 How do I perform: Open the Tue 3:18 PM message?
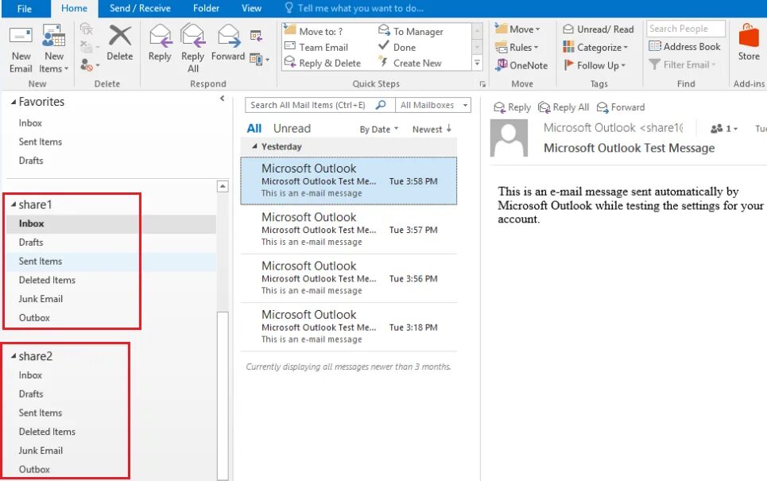click(349, 327)
